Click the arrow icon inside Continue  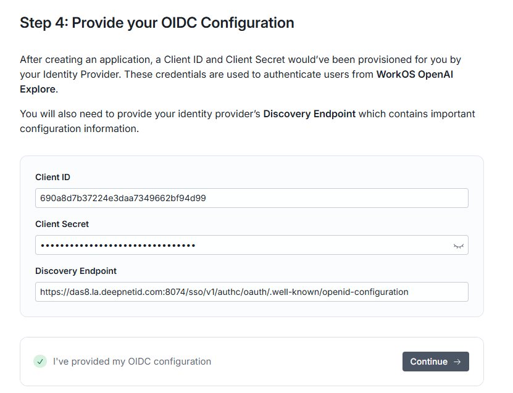(x=457, y=362)
